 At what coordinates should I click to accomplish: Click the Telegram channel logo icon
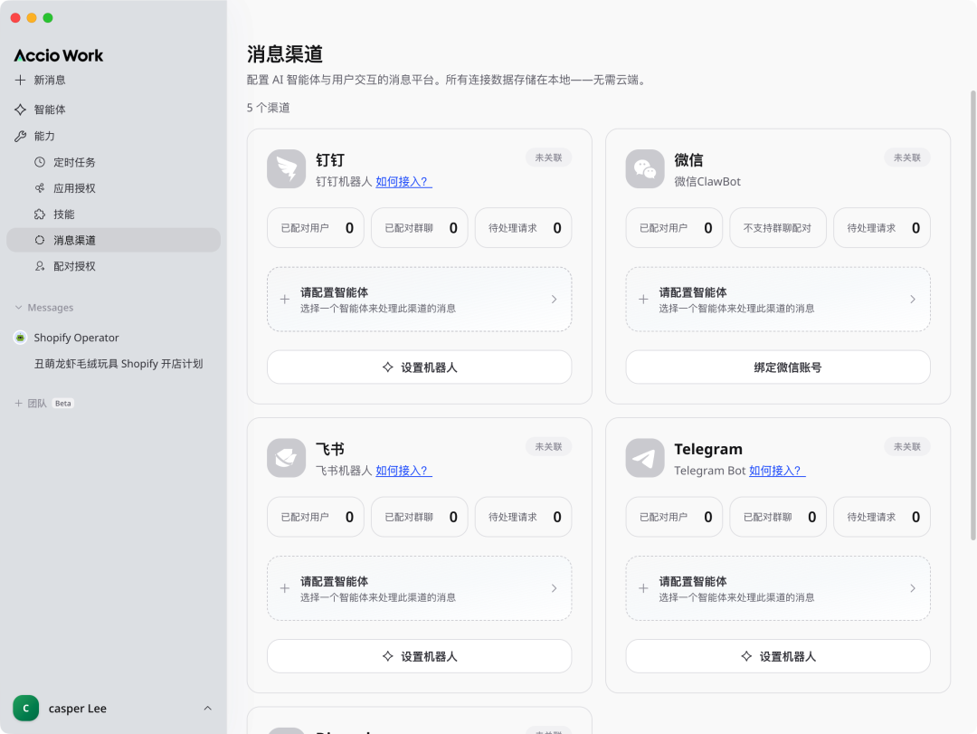[645, 458]
